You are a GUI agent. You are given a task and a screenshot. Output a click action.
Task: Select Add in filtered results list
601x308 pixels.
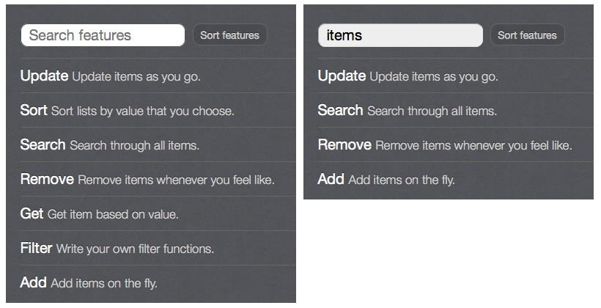[455, 179]
